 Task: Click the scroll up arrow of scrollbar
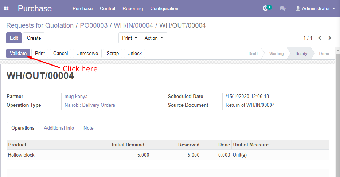coord(337,51)
